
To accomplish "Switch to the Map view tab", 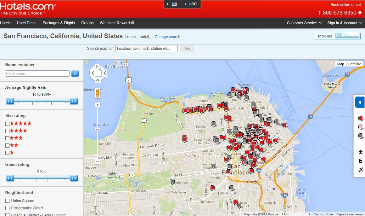I will (340, 64).
